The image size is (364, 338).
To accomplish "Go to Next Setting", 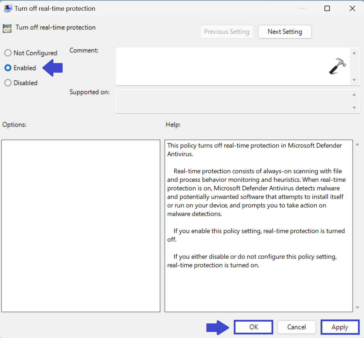I will (x=285, y=32).
